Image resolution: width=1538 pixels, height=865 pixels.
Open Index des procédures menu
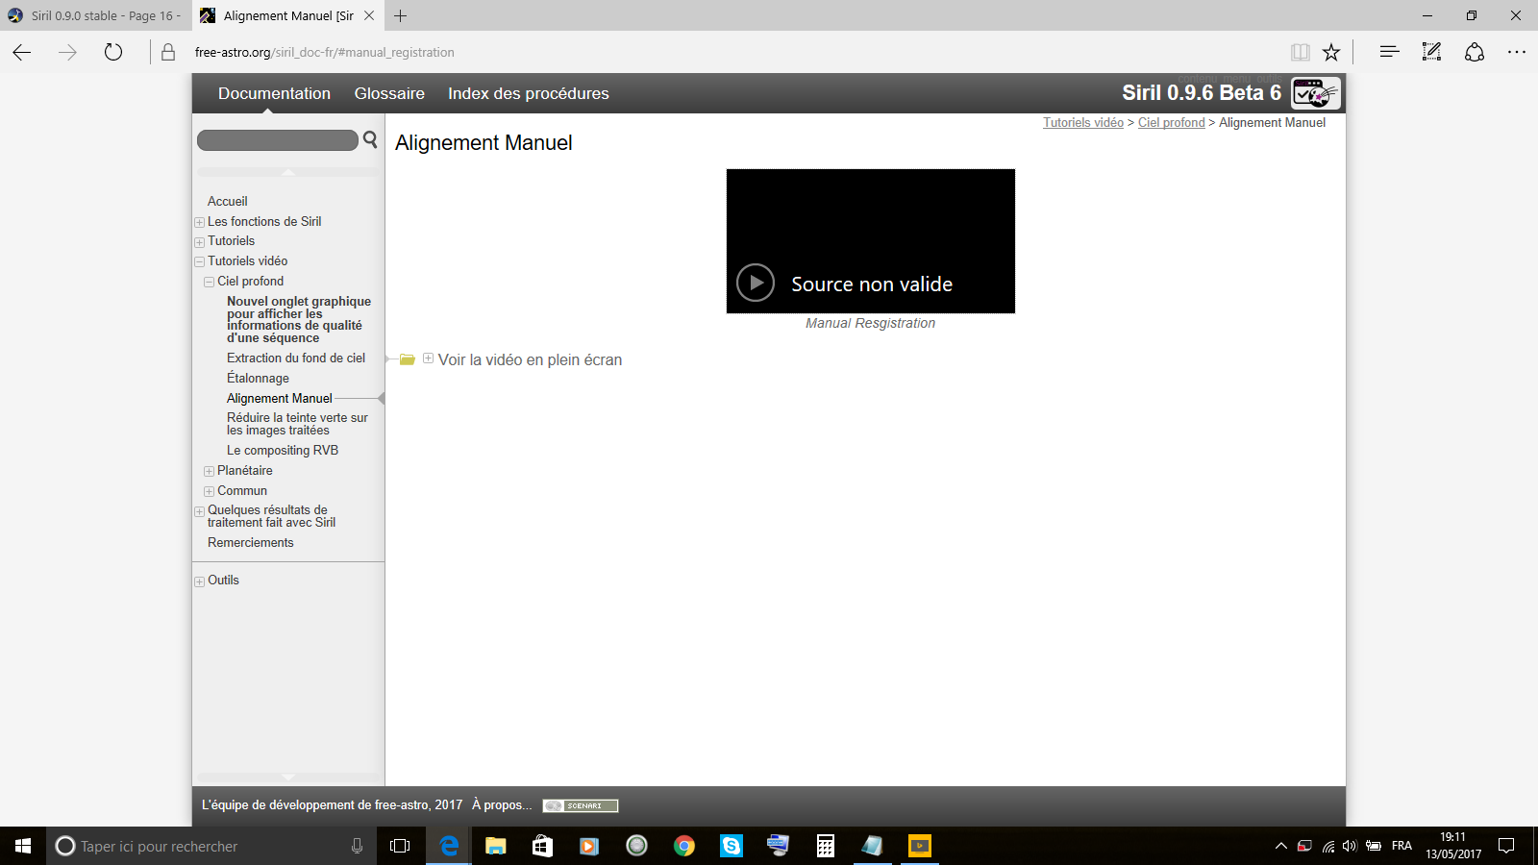[529, 93]
